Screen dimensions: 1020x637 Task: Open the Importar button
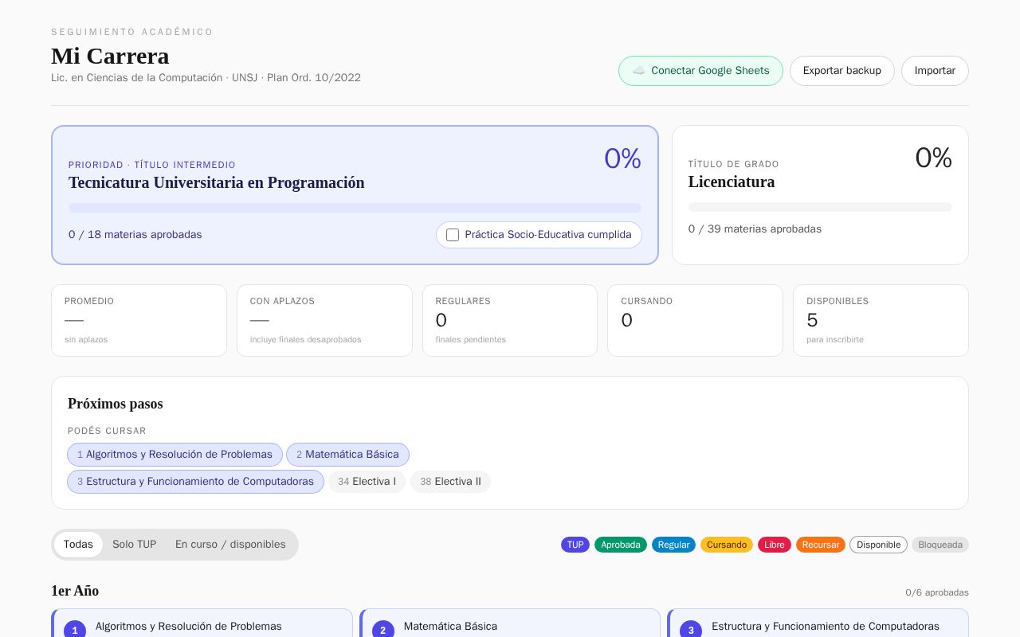tap(935, 71)
